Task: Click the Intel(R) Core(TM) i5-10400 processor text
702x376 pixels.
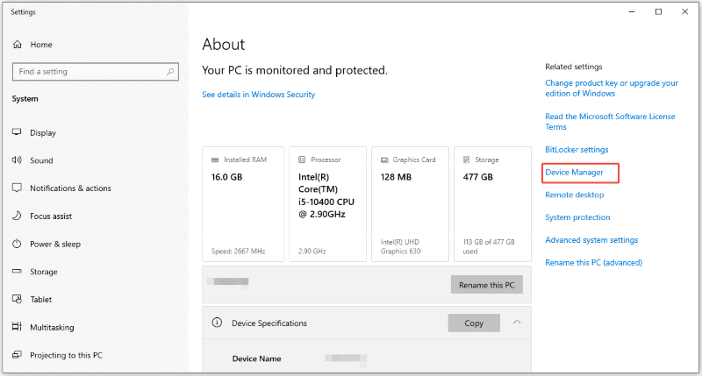Action: 326,195
